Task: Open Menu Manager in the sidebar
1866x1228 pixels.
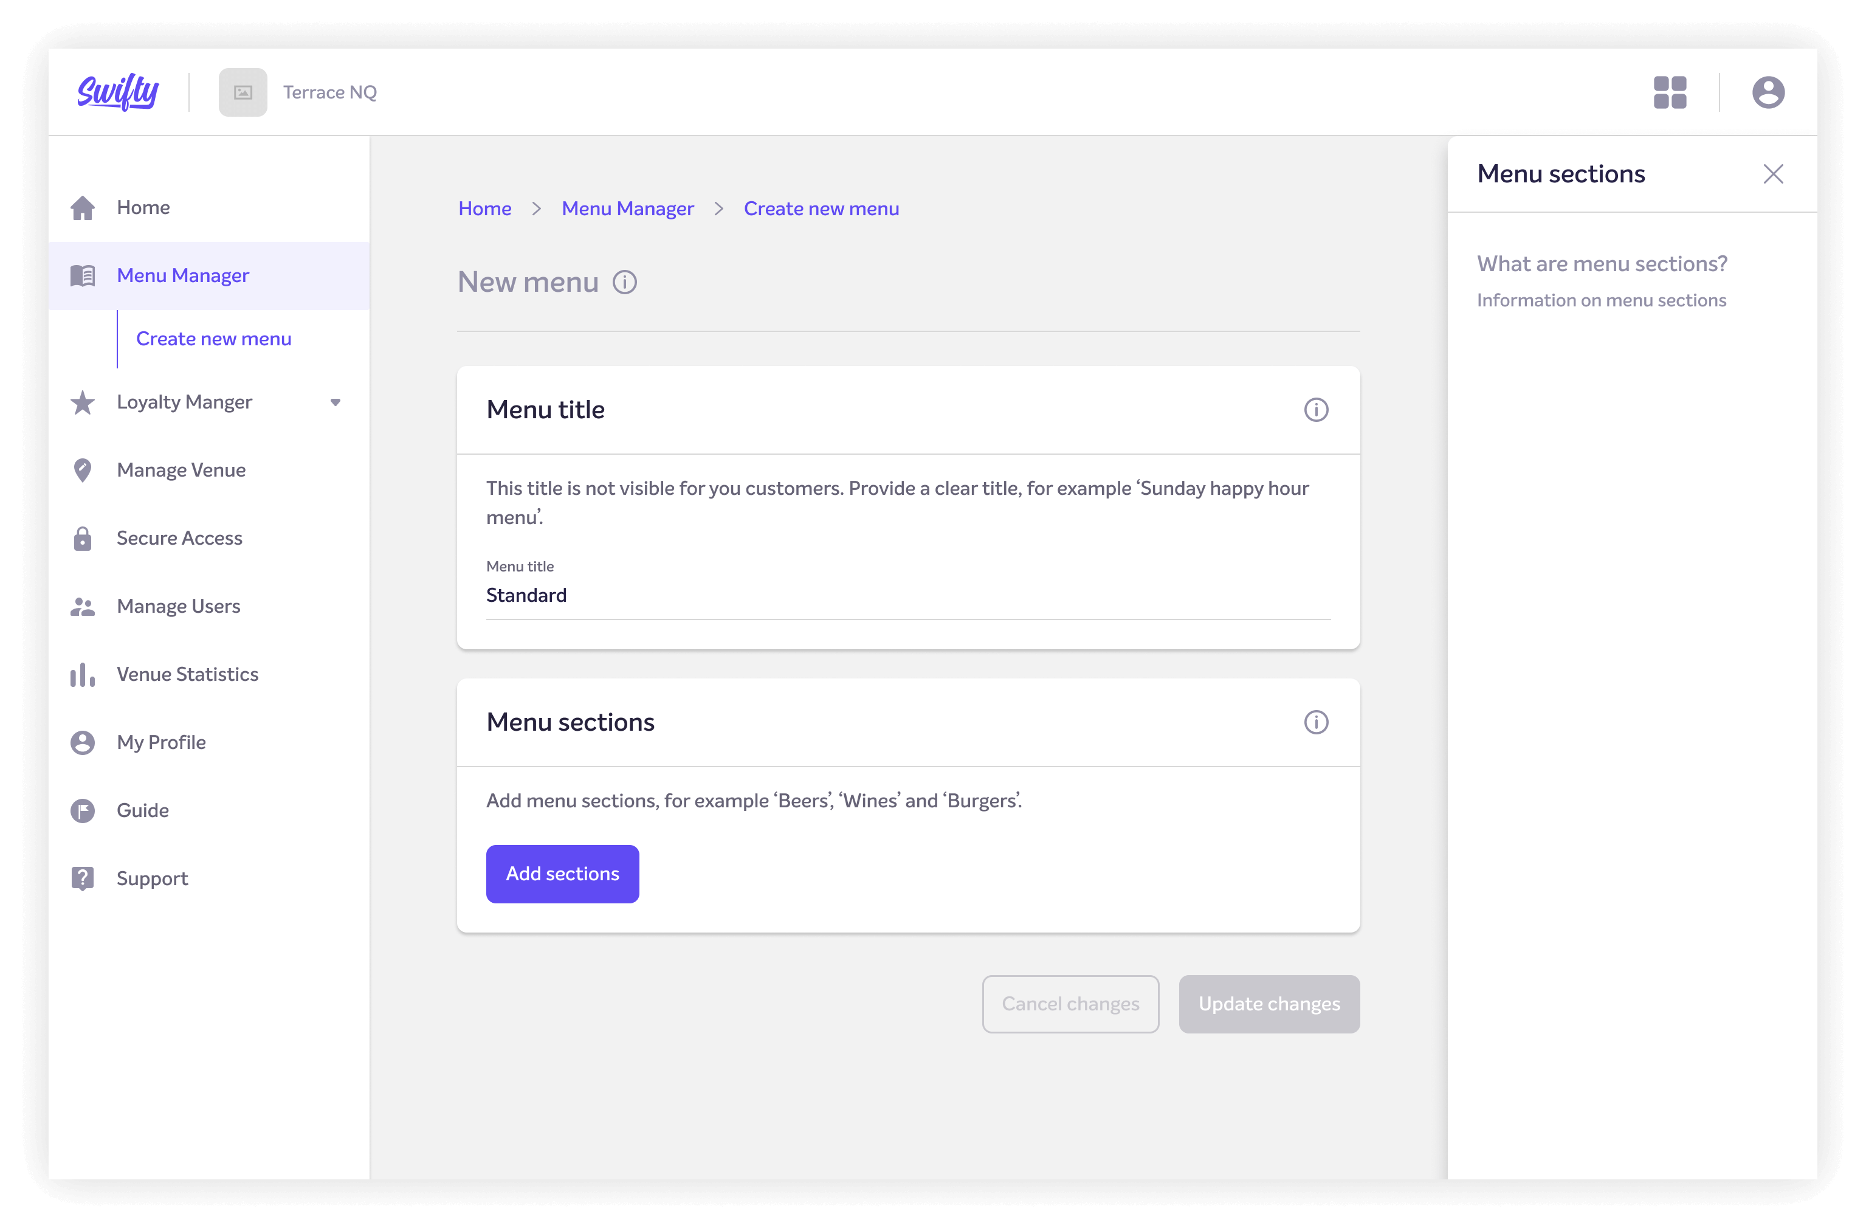Action: click(x=183, y=276)
